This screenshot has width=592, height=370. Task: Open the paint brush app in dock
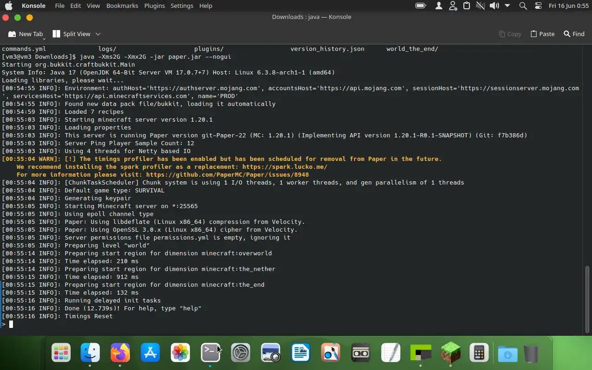[x=331, y=353]
